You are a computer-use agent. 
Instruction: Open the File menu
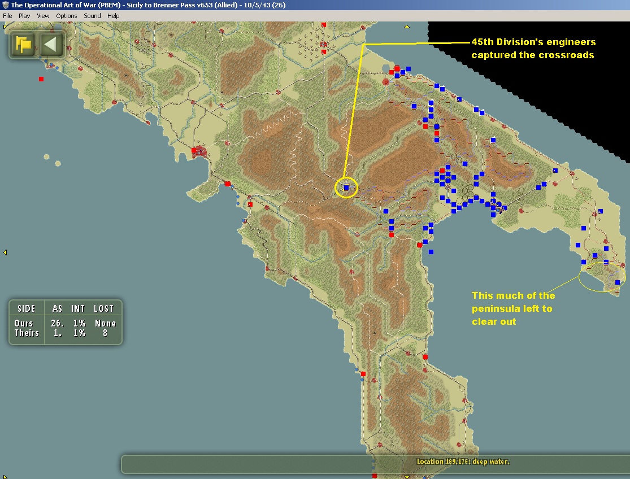[x=7, y=16]
